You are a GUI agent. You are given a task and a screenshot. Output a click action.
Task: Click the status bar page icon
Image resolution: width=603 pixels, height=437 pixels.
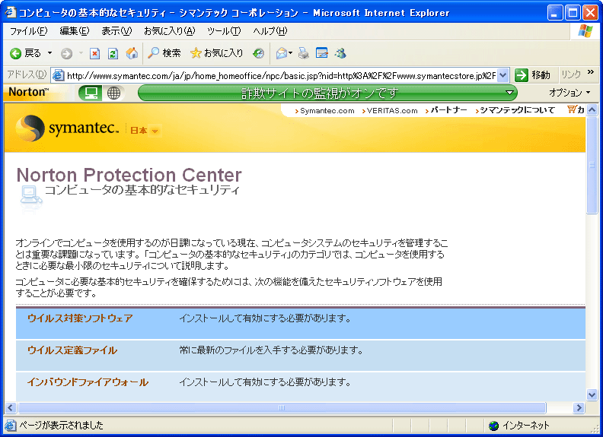11,425
